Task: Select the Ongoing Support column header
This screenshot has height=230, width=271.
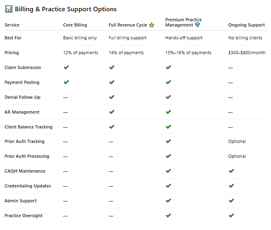Action: [x=246, y=25]
